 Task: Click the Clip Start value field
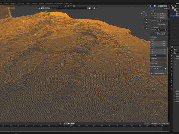pos(162,16)
